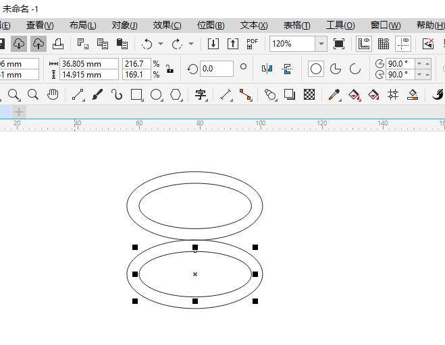Viewport: 445px width, 345px height.
Task: Select the Artistic Media brush tool
Action: pos(97,94)
